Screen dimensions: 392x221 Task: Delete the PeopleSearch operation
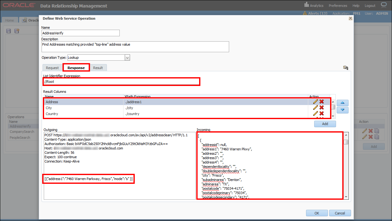[370, 137]
